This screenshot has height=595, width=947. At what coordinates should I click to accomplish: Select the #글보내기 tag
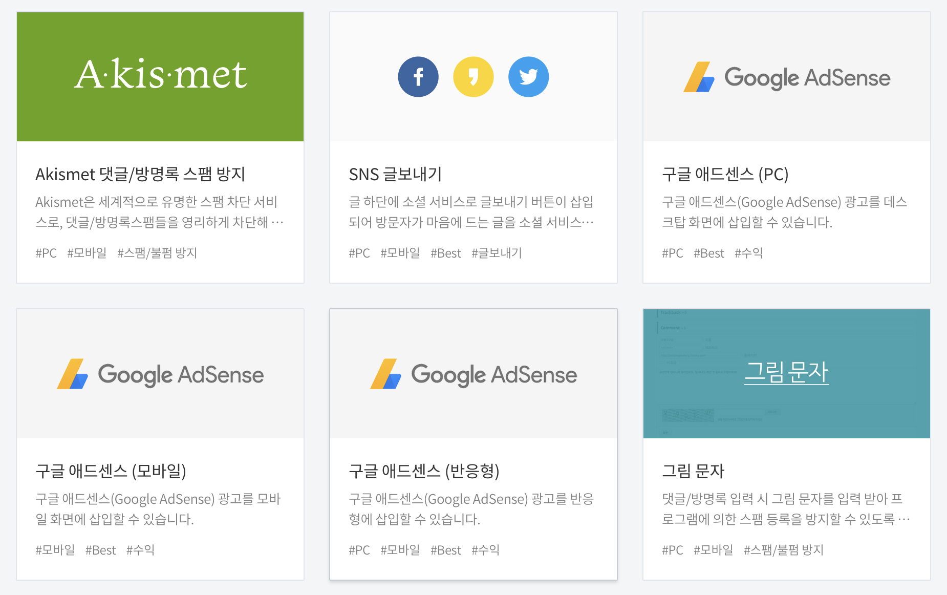point(497,253)
